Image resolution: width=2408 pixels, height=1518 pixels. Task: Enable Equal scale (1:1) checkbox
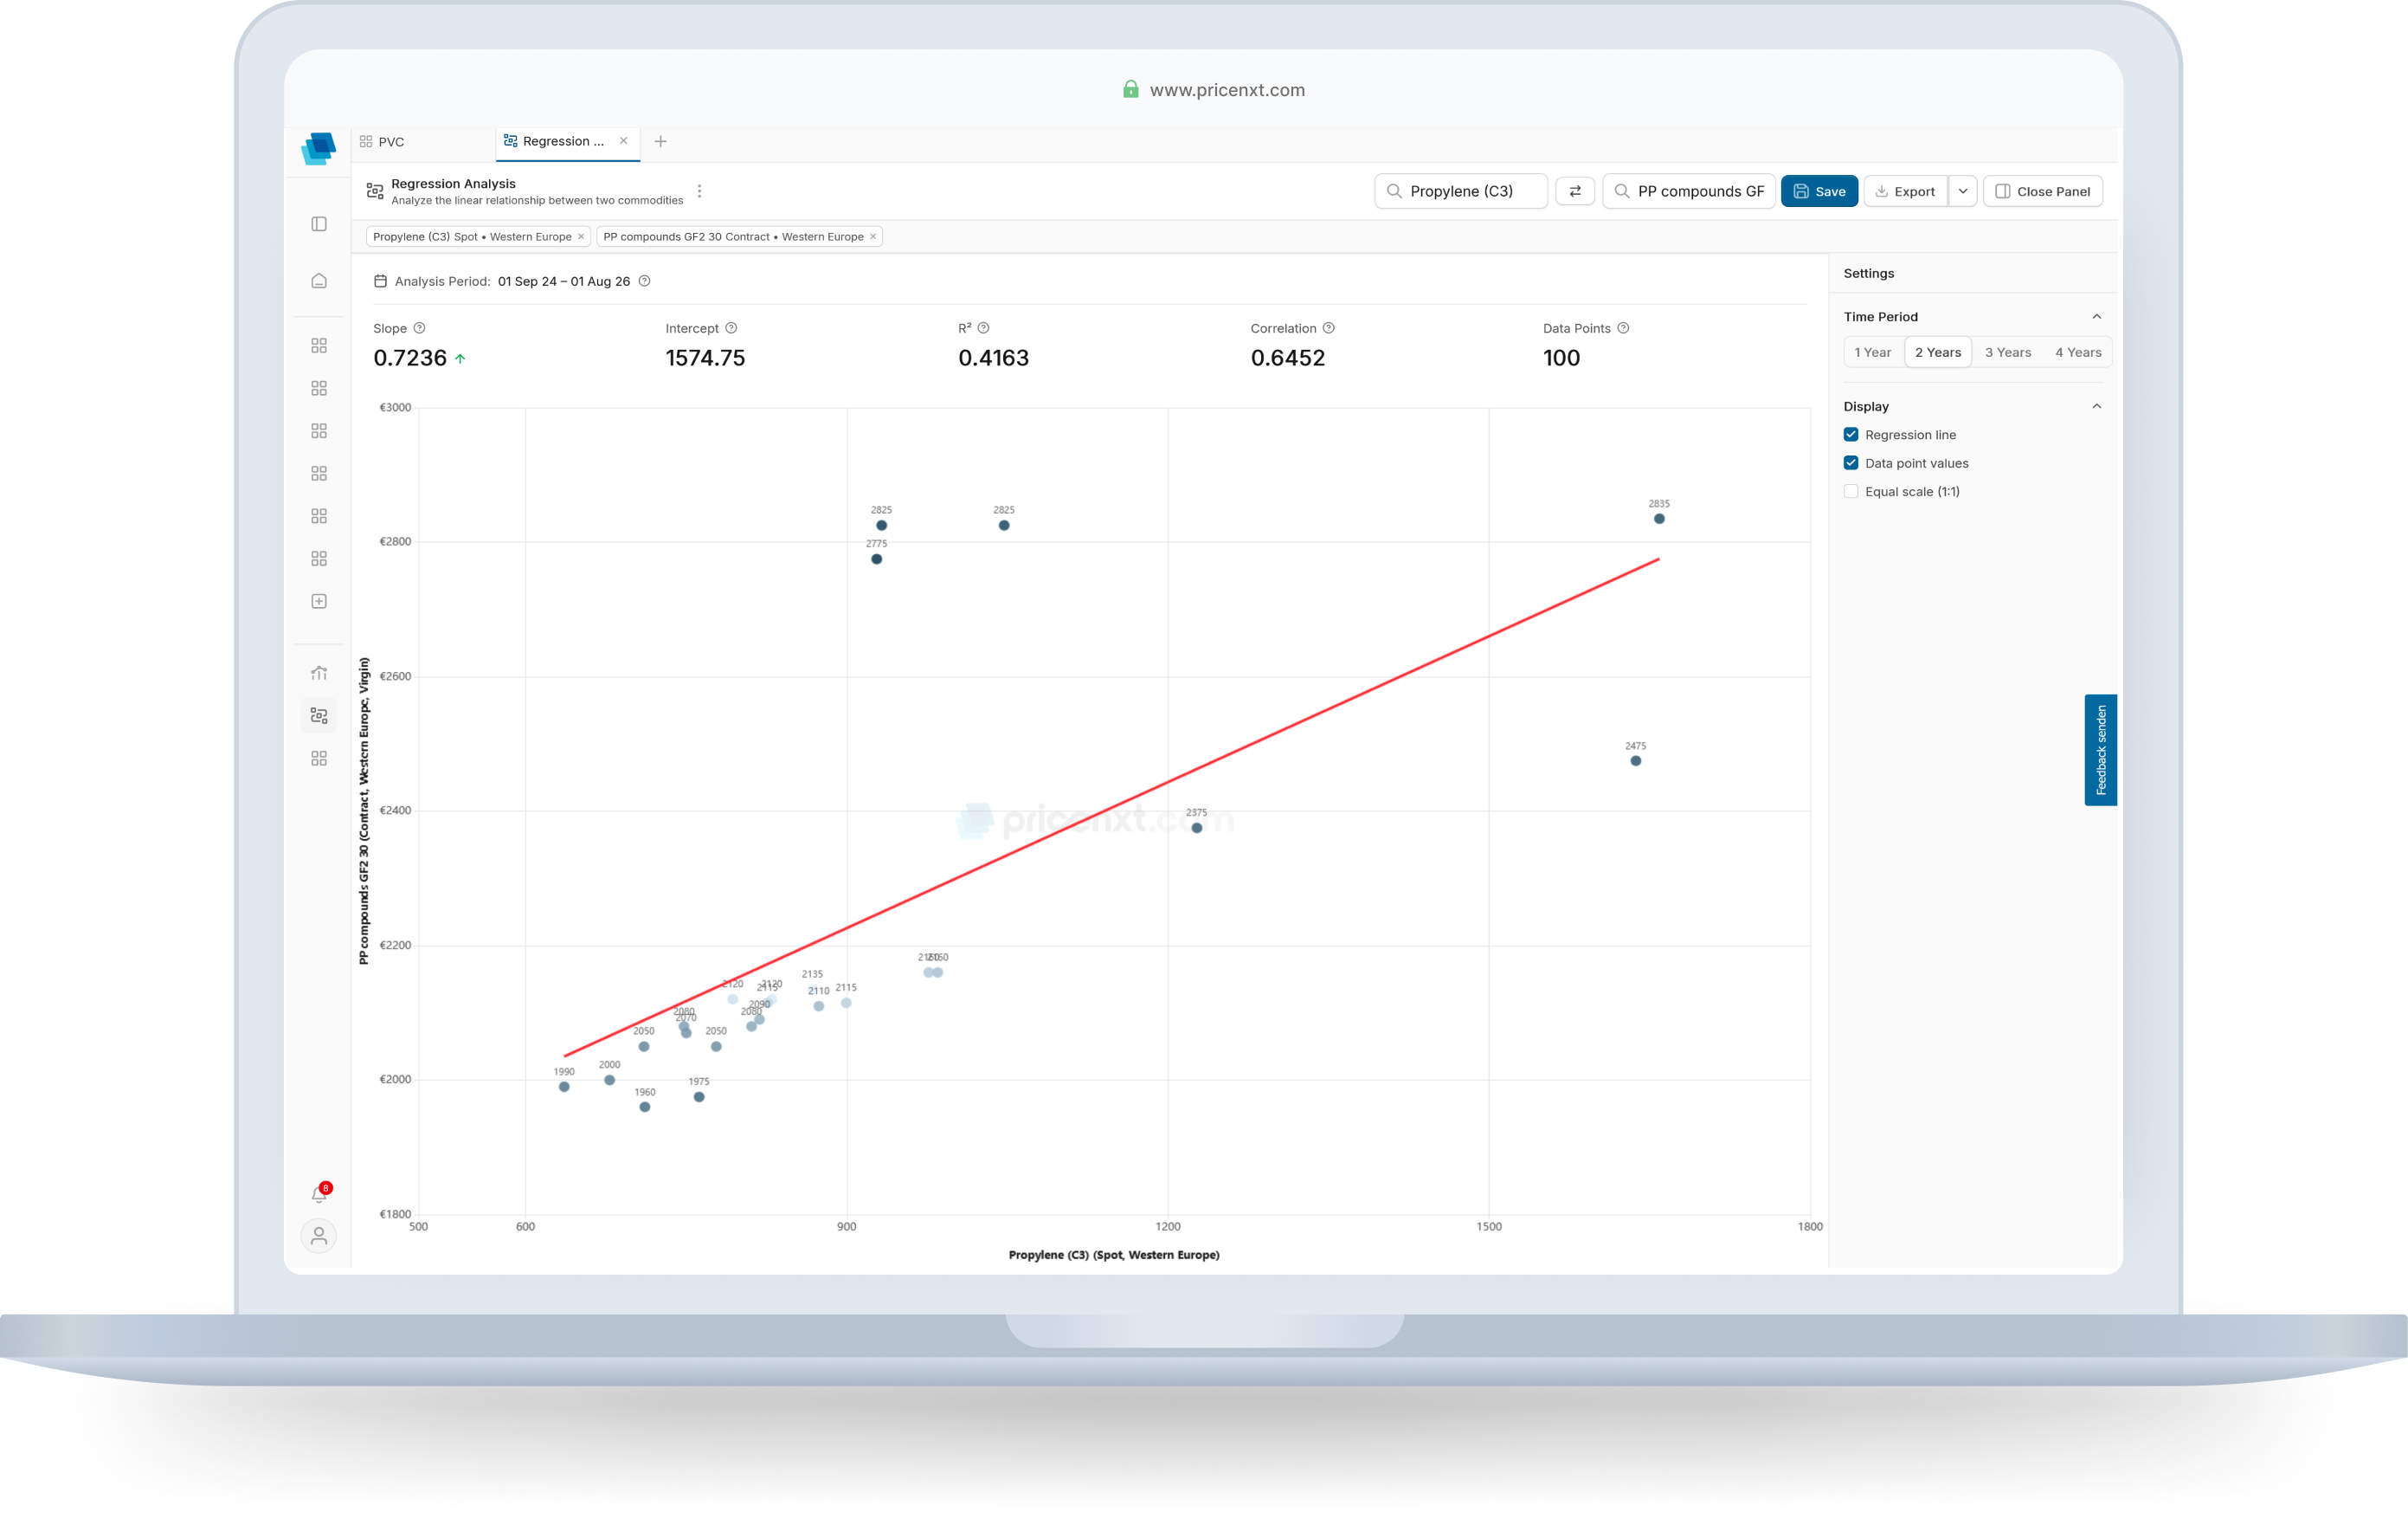point(1851,491)
